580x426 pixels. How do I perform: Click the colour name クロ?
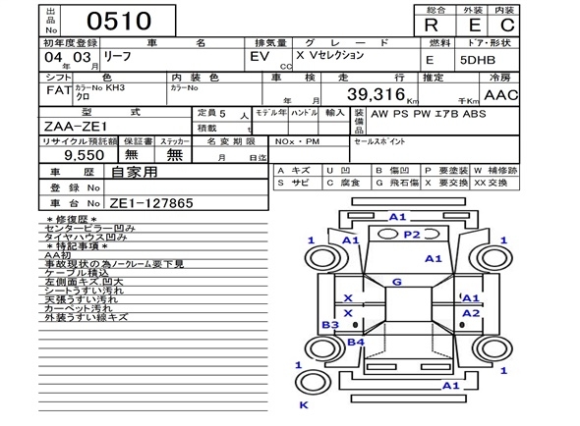83,97
